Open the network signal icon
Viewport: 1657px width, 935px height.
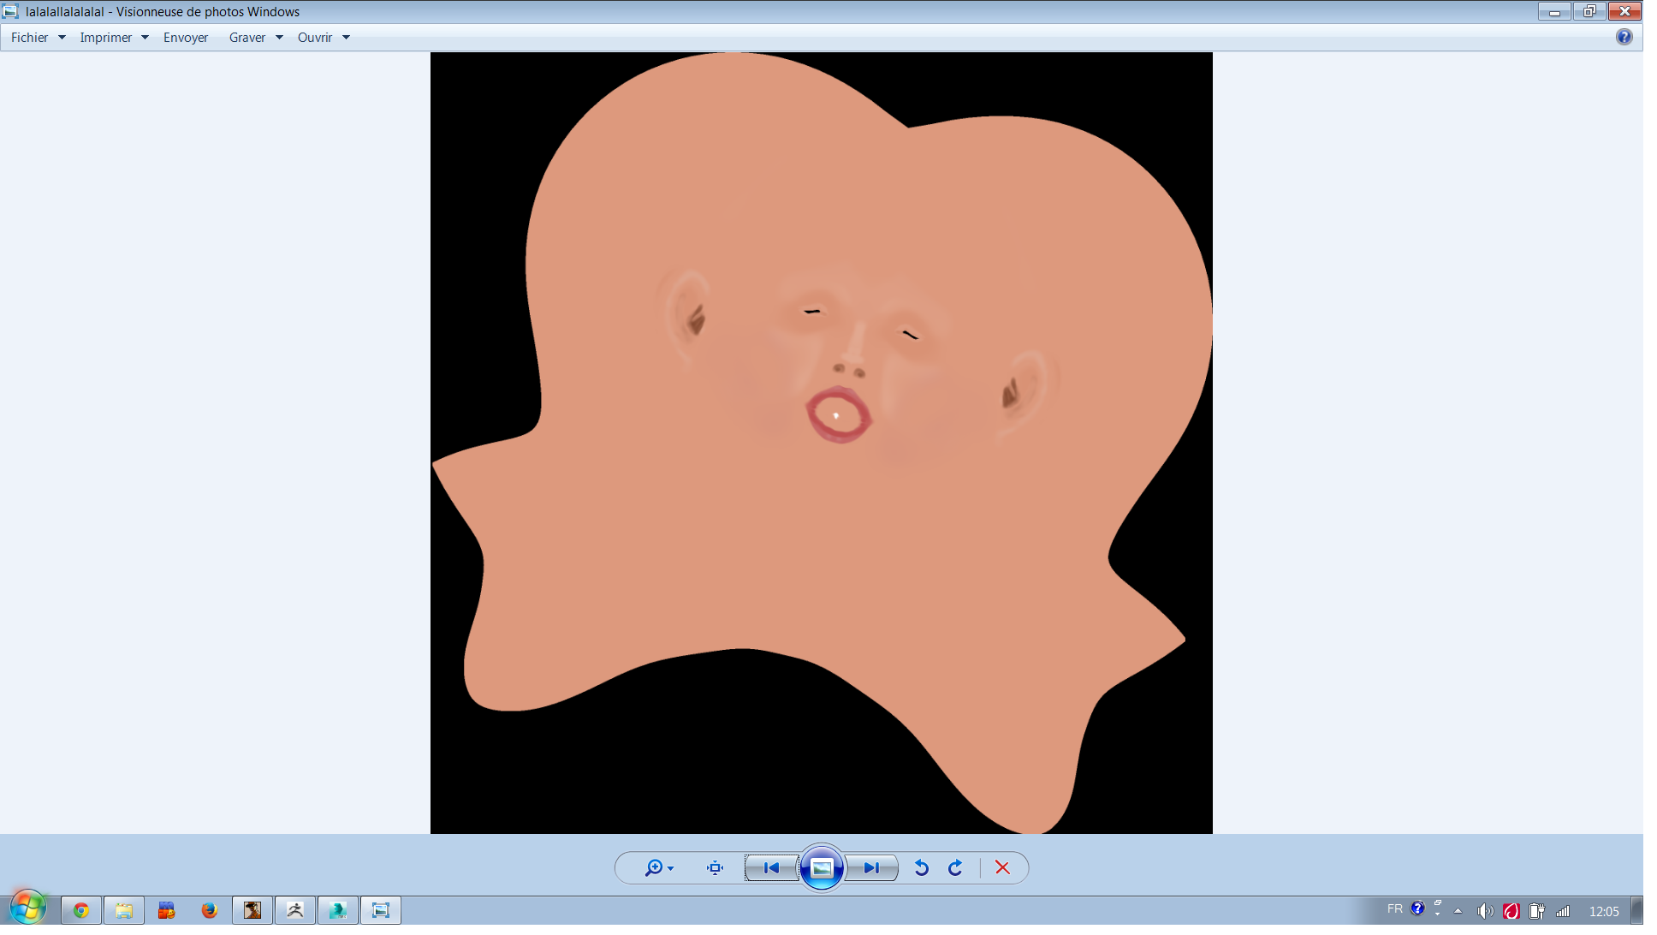click(1563, 911)
